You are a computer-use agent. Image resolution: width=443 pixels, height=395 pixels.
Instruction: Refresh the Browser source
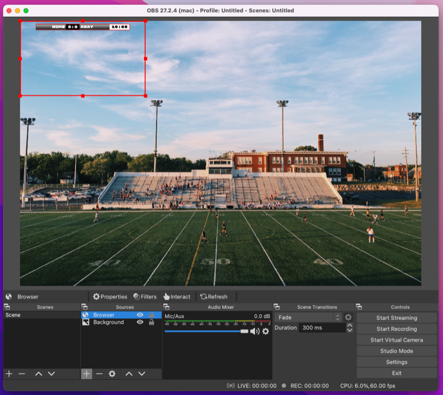[x=214, y=297]
